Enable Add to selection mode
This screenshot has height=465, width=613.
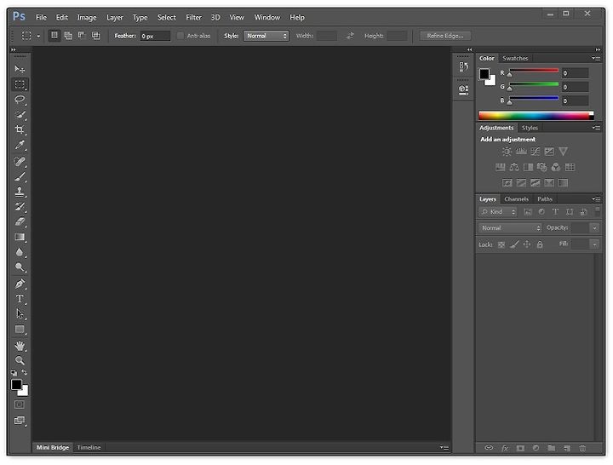tap(68, 36)
